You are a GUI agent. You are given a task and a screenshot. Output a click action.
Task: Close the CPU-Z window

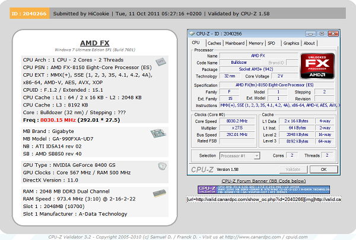pyautogui.click(x=333, y=34)
